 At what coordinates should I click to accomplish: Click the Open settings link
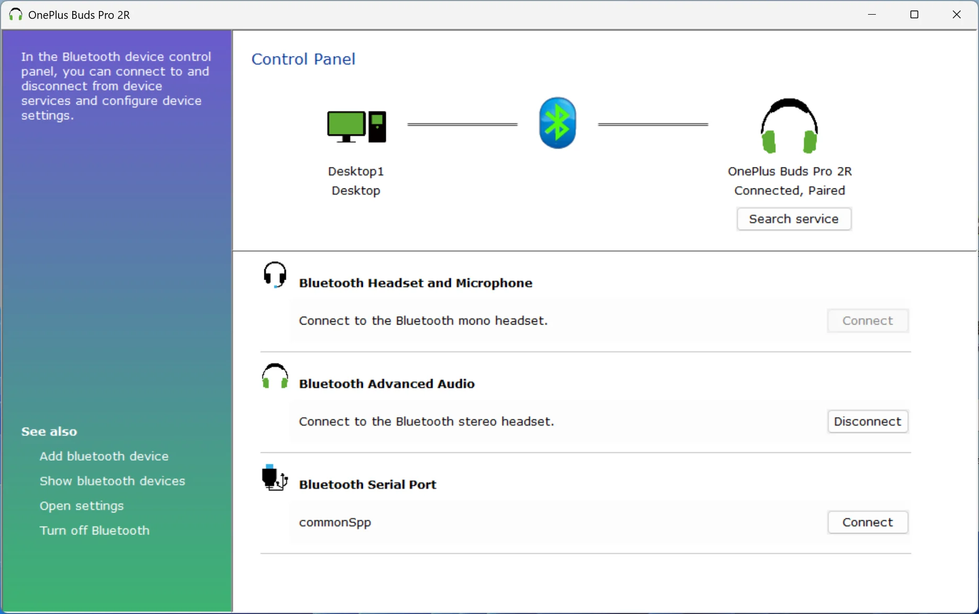pyautogui.click(x=82, y=506)
